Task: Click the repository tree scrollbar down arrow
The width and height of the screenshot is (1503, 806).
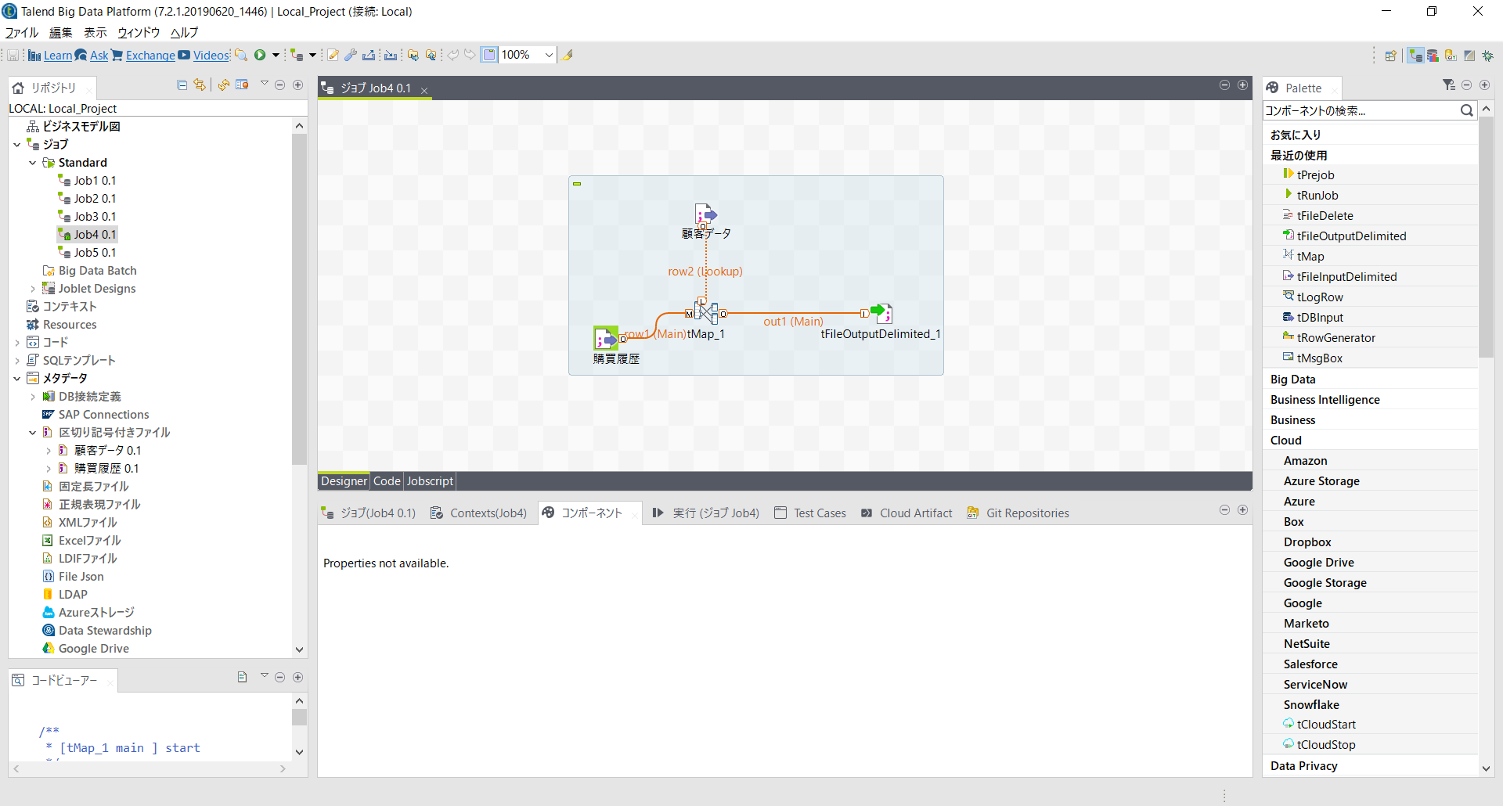Action: [299, 649]
